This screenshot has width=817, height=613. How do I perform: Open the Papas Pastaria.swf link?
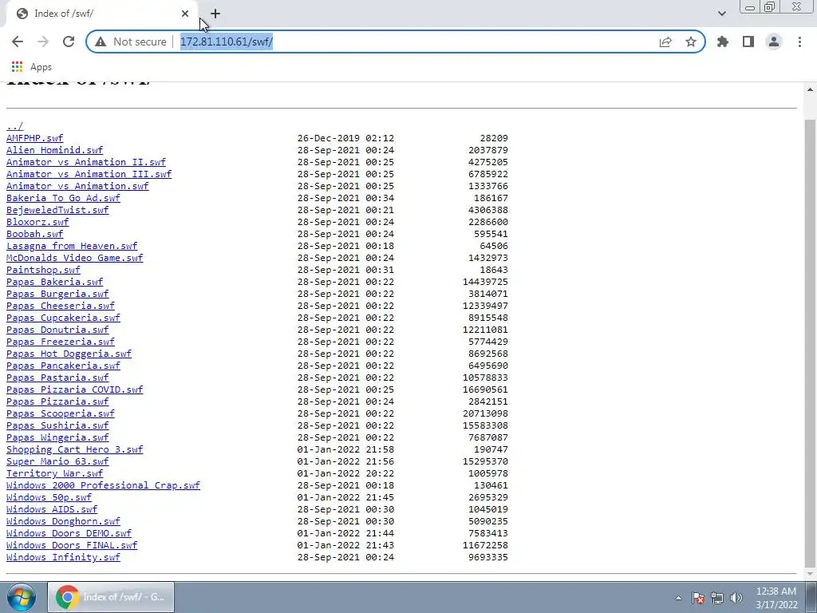pos(57,378)
